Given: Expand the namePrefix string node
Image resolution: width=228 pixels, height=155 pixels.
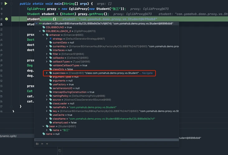Looking at the screenshot, I should [47, 107].
